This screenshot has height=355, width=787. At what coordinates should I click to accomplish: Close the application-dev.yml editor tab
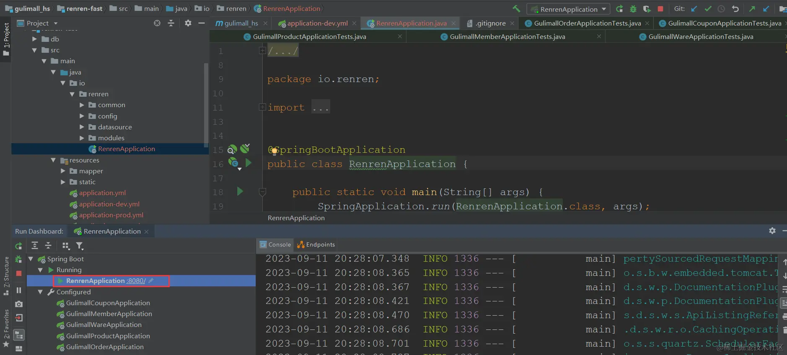click(x=354, y=23)
